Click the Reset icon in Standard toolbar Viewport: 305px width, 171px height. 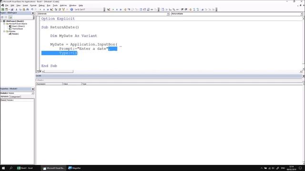48,9
